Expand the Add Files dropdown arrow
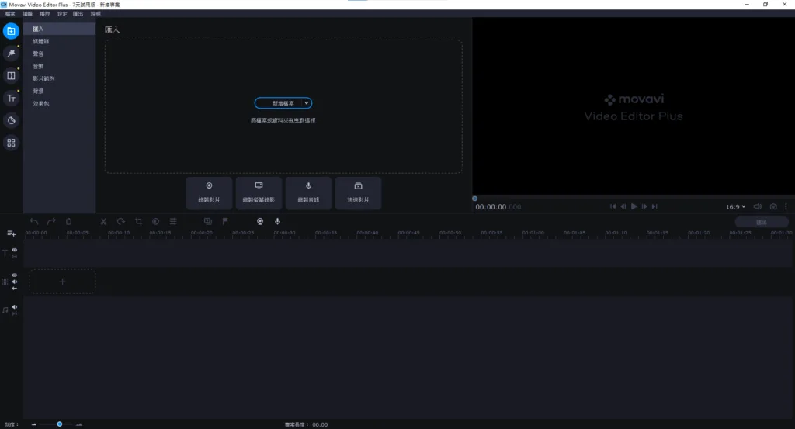The height and width of the screenshot is (429, 795). (306, 103)
